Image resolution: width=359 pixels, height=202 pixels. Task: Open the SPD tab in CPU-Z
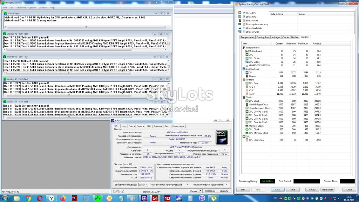(149, 126)
